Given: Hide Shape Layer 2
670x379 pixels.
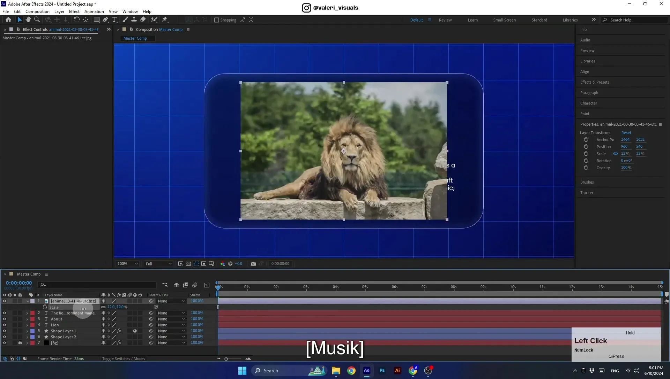Looking at the screenshot, I should pos(5,337).
